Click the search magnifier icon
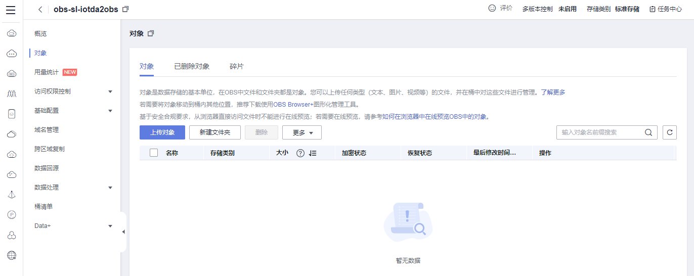The image size is (694, 276). 648,132
